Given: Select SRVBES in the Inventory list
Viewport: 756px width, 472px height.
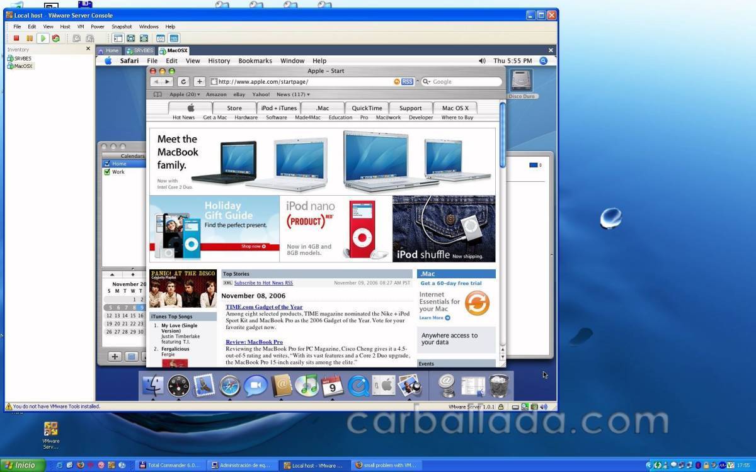Looking at the screenshot, I should (20, 59).
